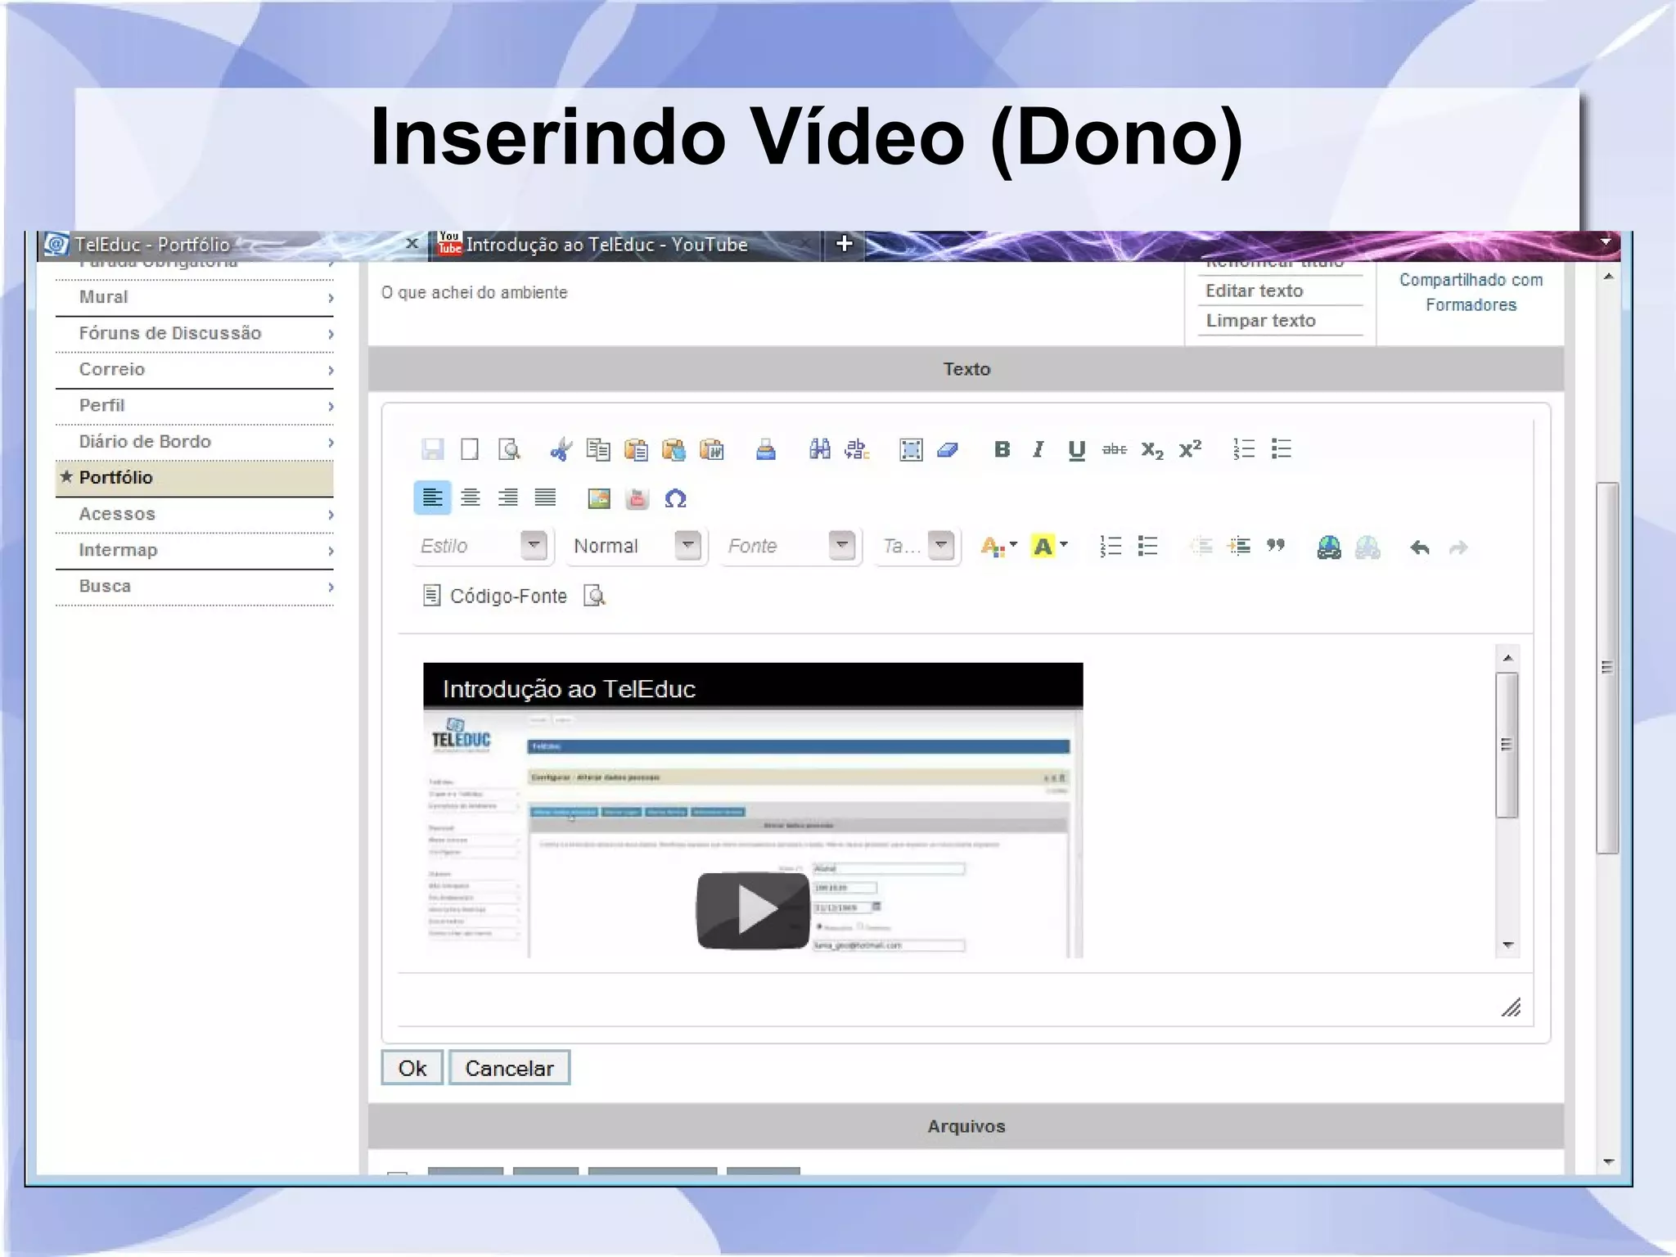This screenshot has height=1257, width=1676.
Task: Click preview icon next to Código-Fonte
Action: (595, 596)
